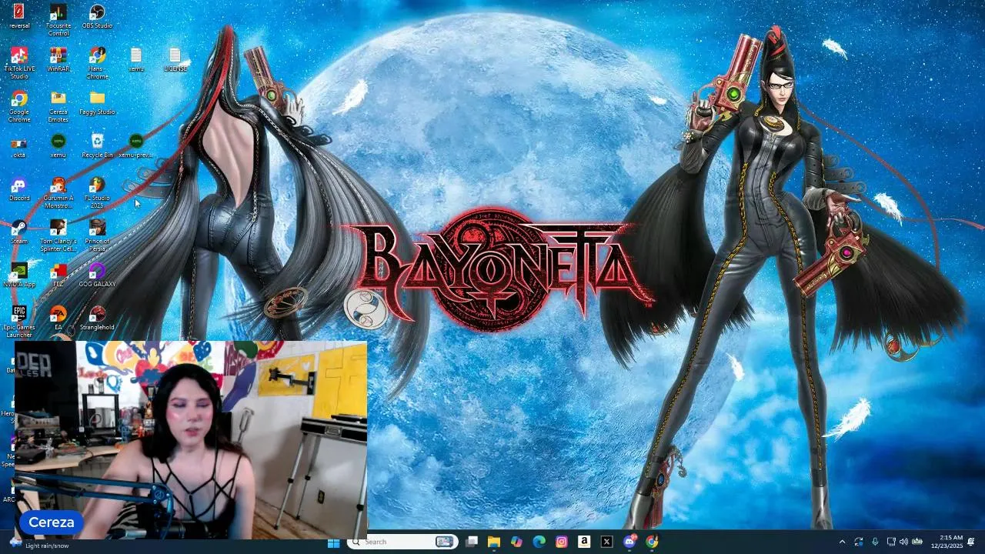Select the xemu text file icon

[136, 59]
